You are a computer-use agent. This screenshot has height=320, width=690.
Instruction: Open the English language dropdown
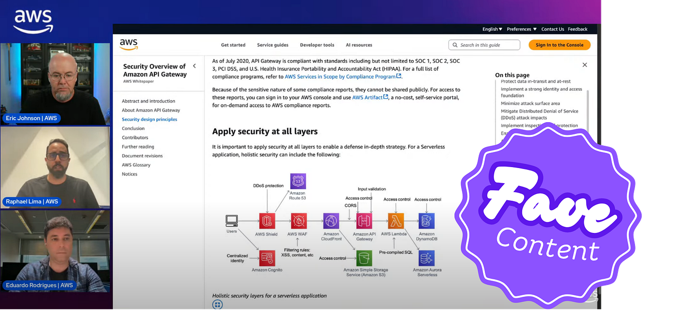492,29
